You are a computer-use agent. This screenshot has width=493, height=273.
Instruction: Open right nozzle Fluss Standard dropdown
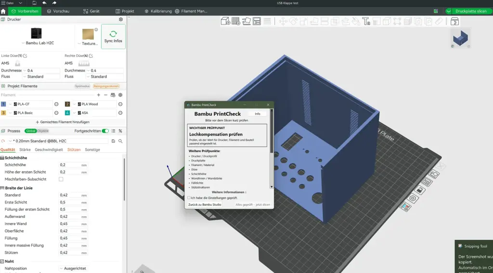click(x=105, y=76)
